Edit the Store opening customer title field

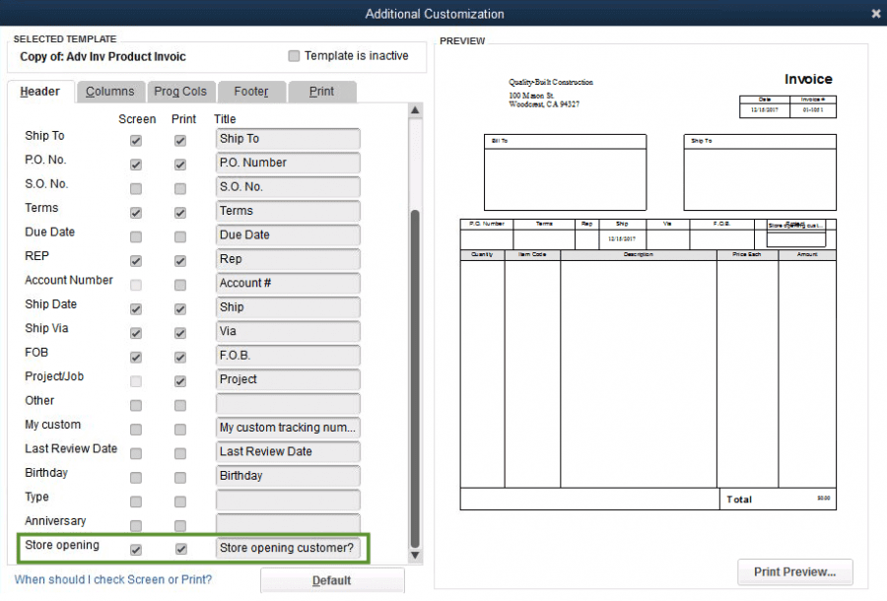coord(287,548)
